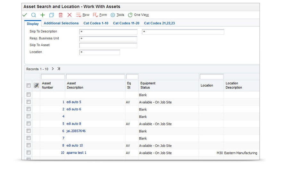Click the red trash Delete icon
The image size is (282, 171).
(x=61, y=15)
